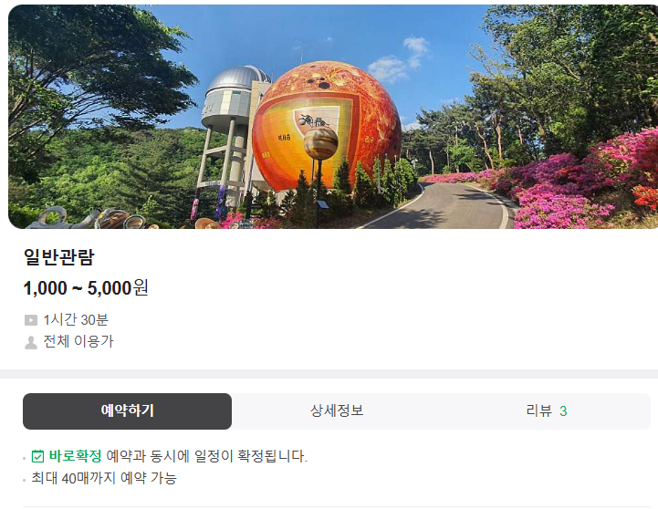The image size is (658, 509).
Task: Click the review count number 3
Action: coord(563,411)
